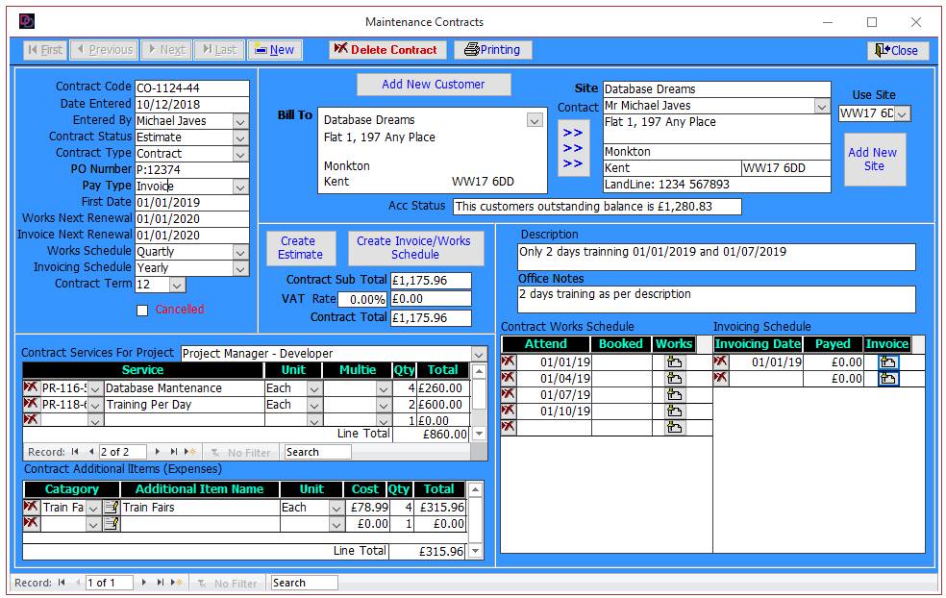
Task: Delete the 01/10/19 attend schedule row
Action: click(509, 411)
